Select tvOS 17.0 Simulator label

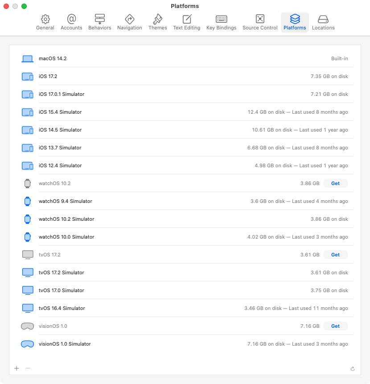pos(62,290)
